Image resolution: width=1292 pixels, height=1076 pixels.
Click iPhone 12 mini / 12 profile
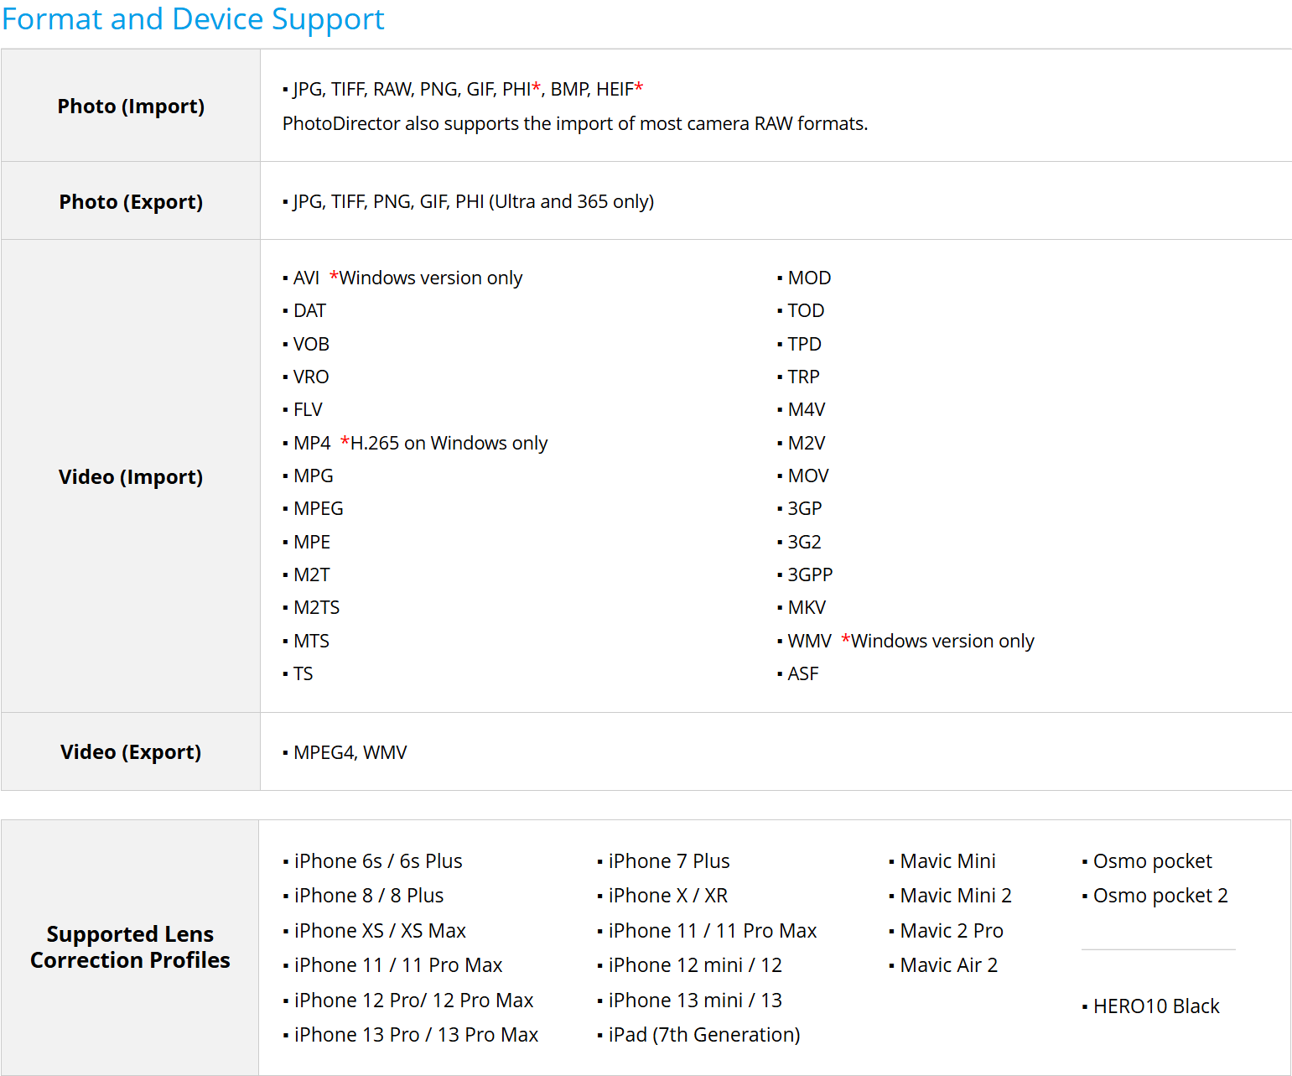(695, 965)
